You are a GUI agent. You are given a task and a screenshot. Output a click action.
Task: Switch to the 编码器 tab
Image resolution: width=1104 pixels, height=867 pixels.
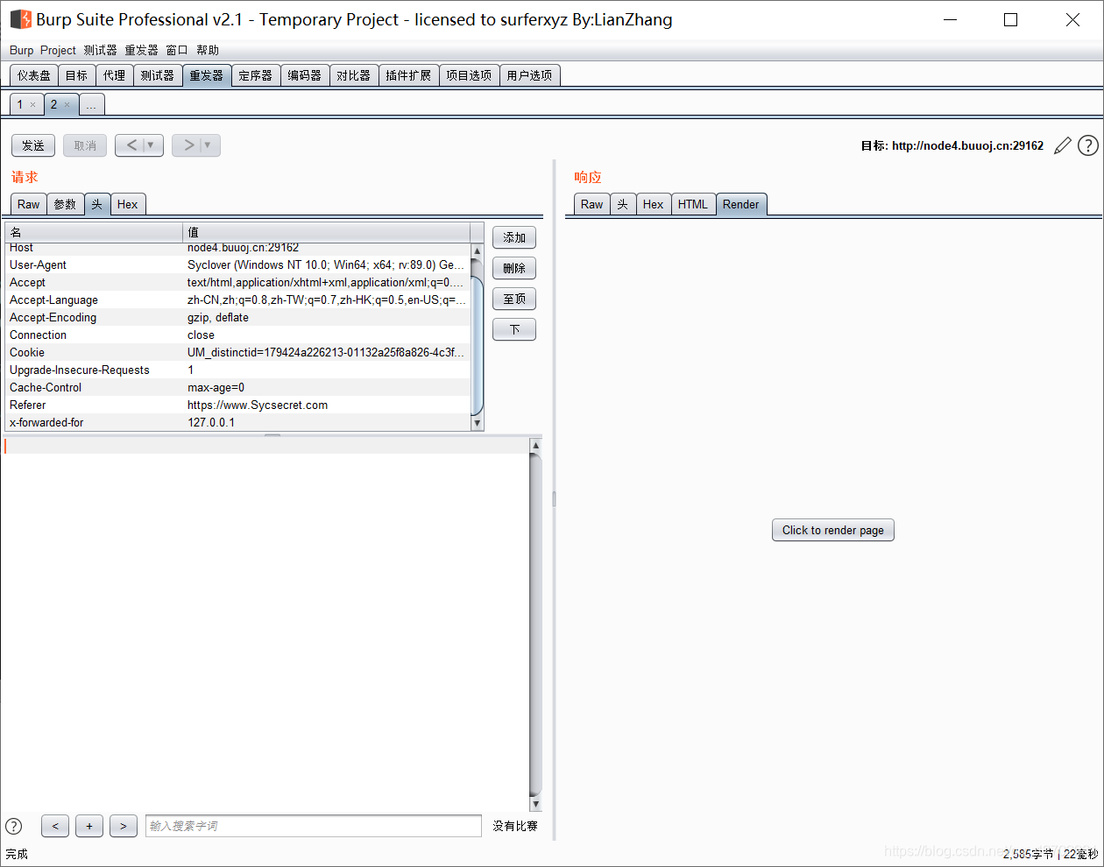[305, 75]
